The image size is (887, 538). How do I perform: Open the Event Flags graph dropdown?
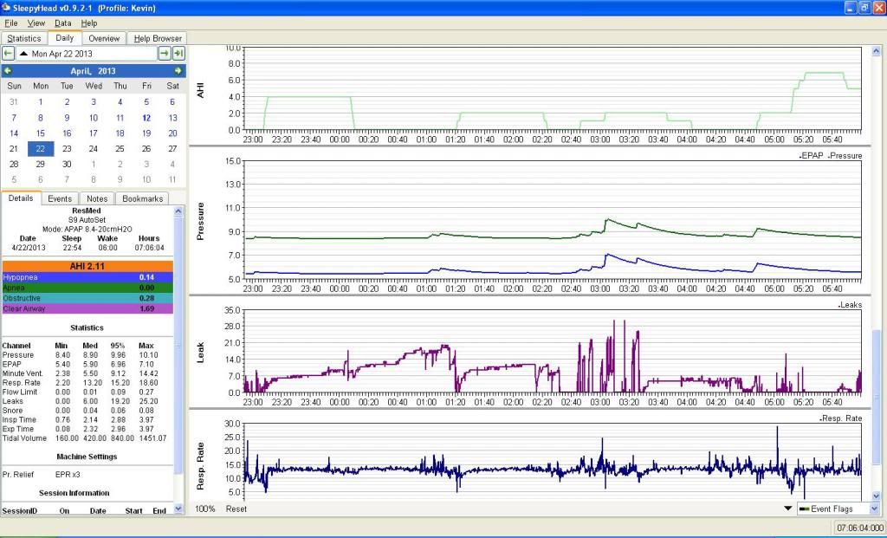coord(874,509)
